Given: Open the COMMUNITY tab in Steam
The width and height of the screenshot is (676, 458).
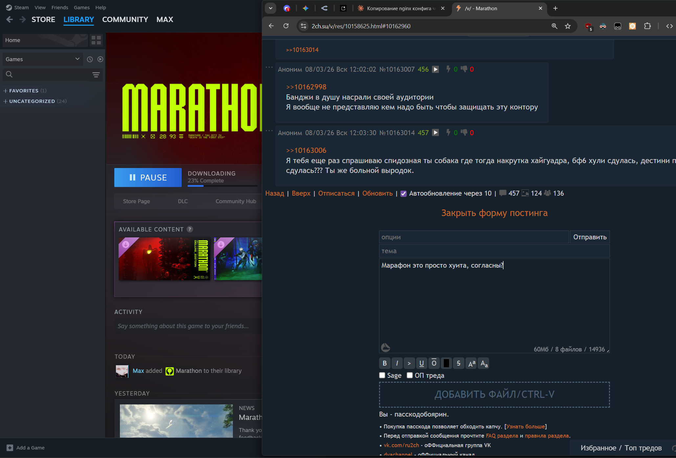Looking at the screenshot, I should pos(125,19).
